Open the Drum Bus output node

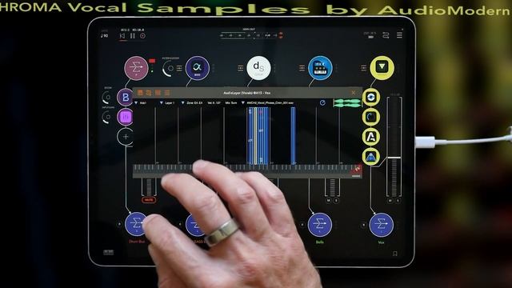(136, 224)
